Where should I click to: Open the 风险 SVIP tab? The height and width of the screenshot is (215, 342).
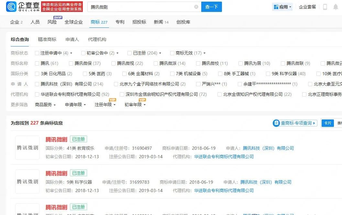click(x=52, y=22)
